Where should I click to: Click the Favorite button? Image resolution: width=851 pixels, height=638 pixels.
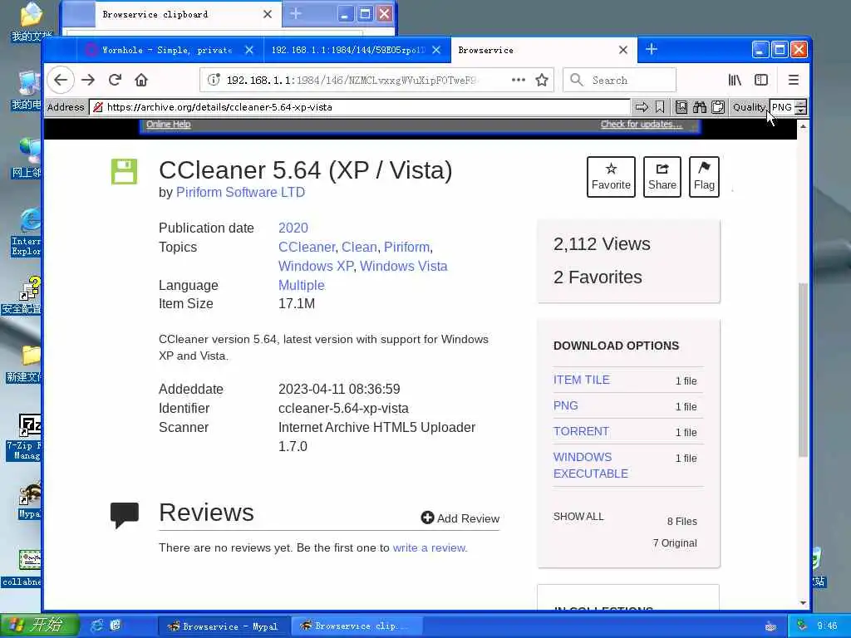611,177
